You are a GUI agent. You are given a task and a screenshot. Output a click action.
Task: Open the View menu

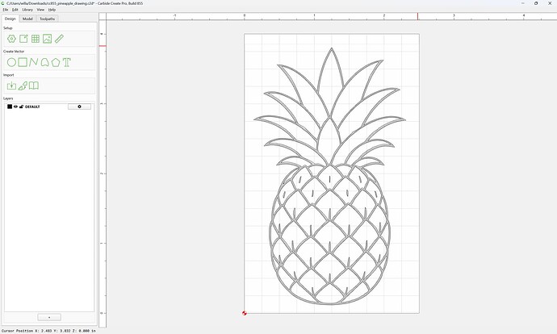click(x=40, y=10)
